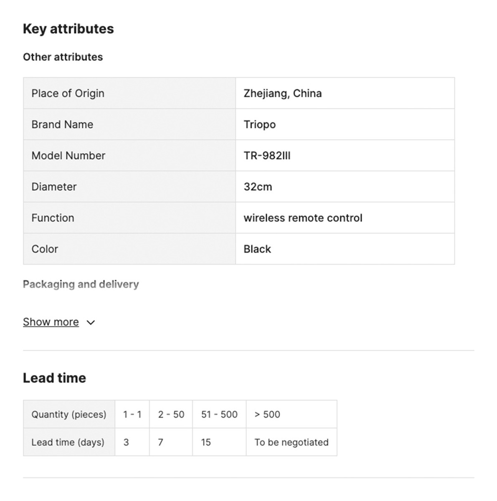This screenshot has width=497, height=501.
Task: Select the Triopo brand value
Action: pos(259,124)
